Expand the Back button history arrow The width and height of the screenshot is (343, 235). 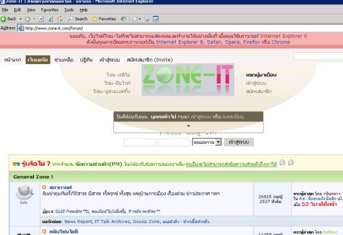20,19
